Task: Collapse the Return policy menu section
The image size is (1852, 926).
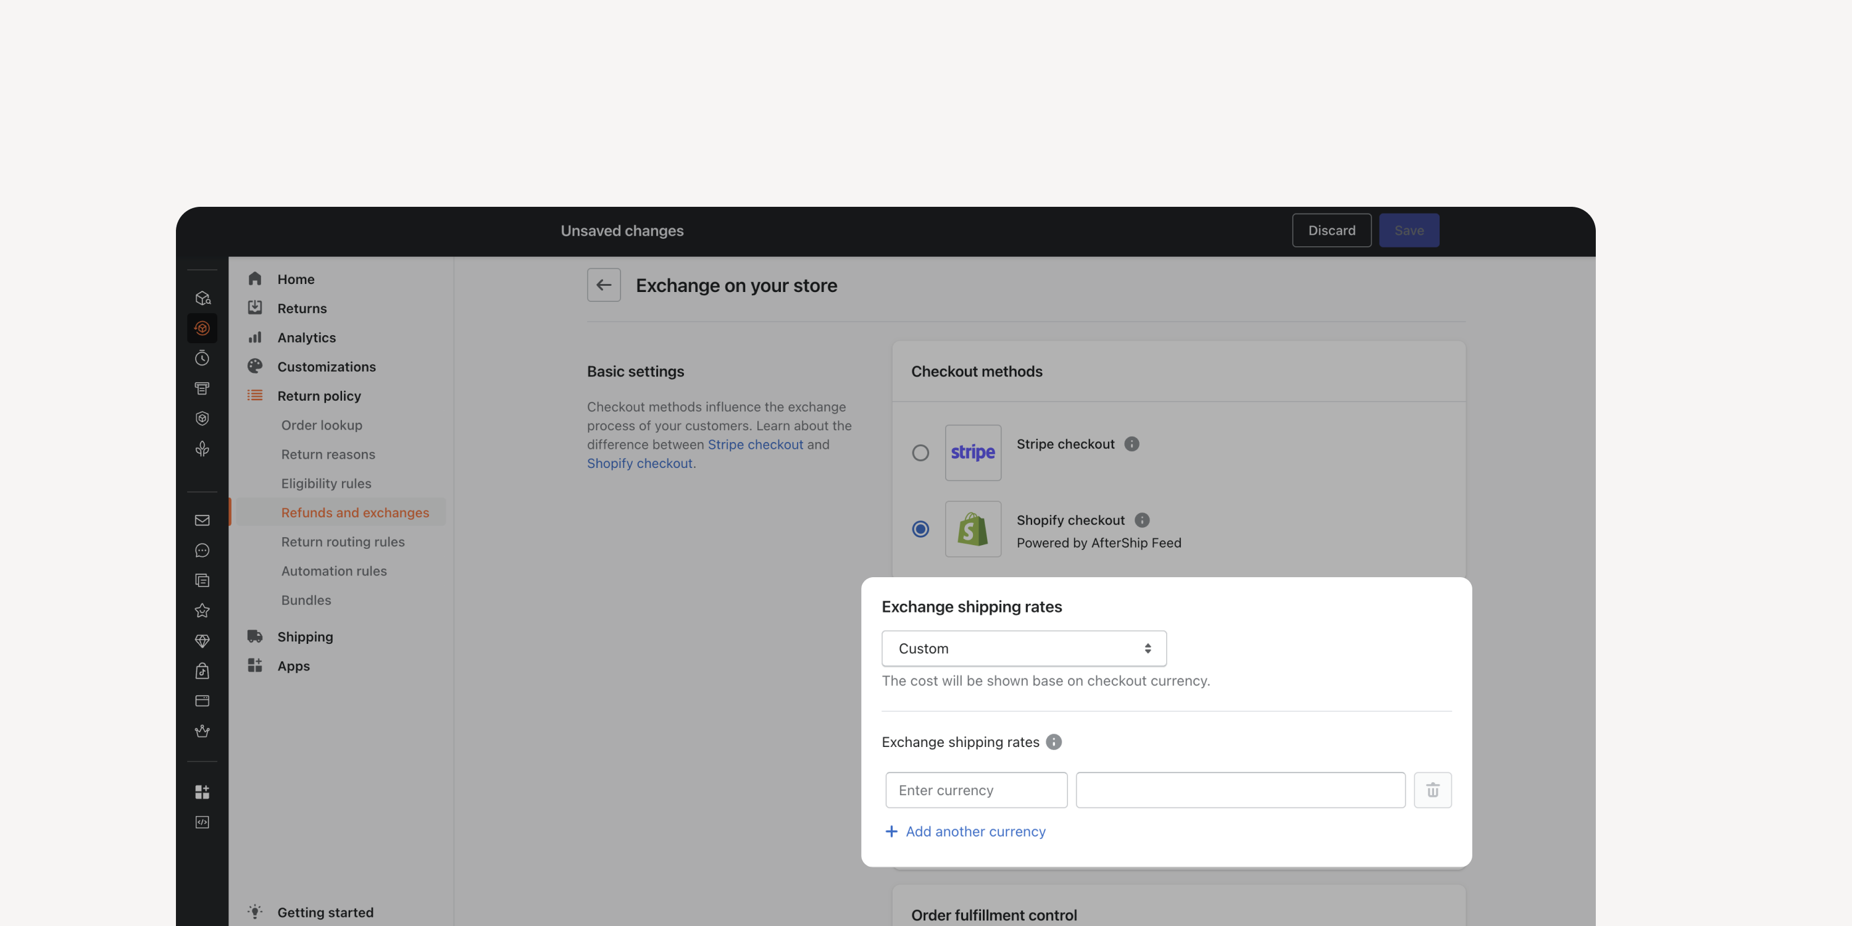Action: point(319,396)
